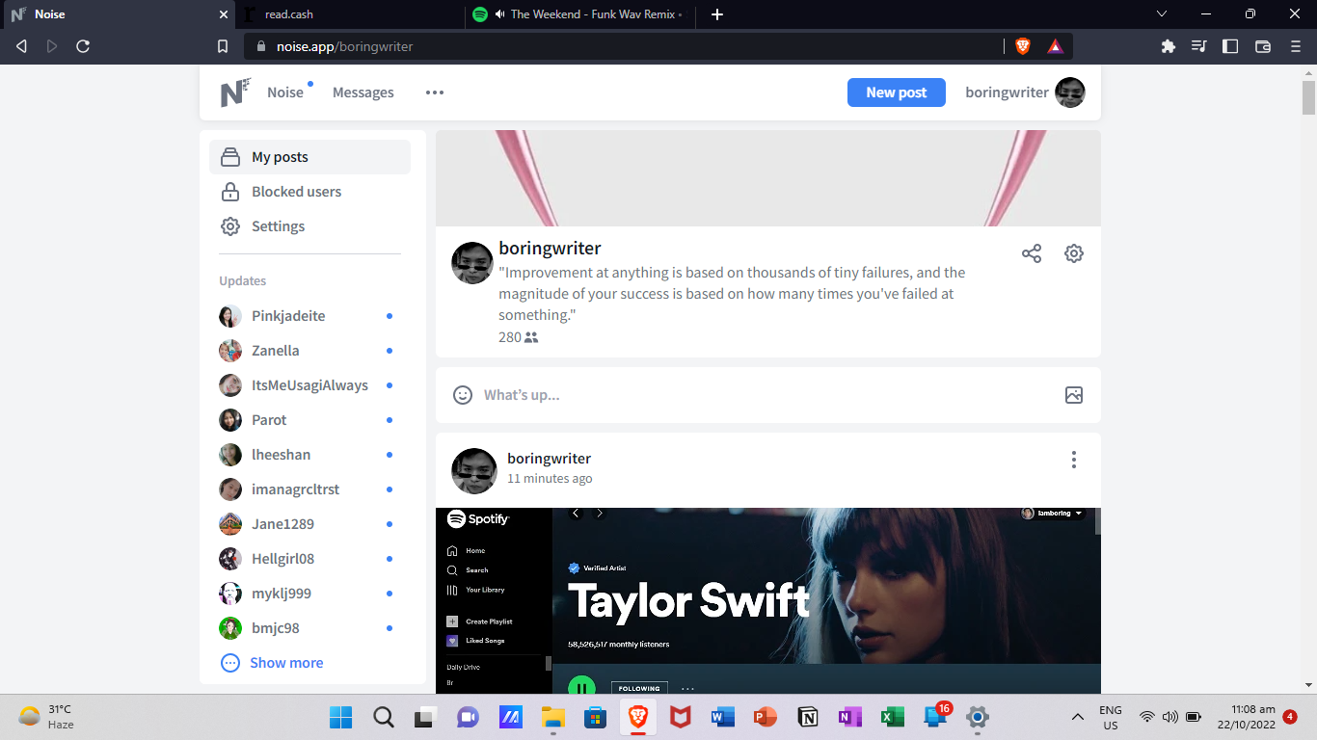Attach an image to the new post
Viewport: 1317px width, 740px height.
[1074, 395]
